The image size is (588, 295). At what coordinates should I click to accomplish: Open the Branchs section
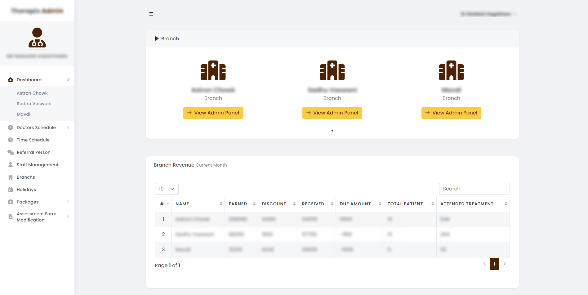click(x=26, y=177)
